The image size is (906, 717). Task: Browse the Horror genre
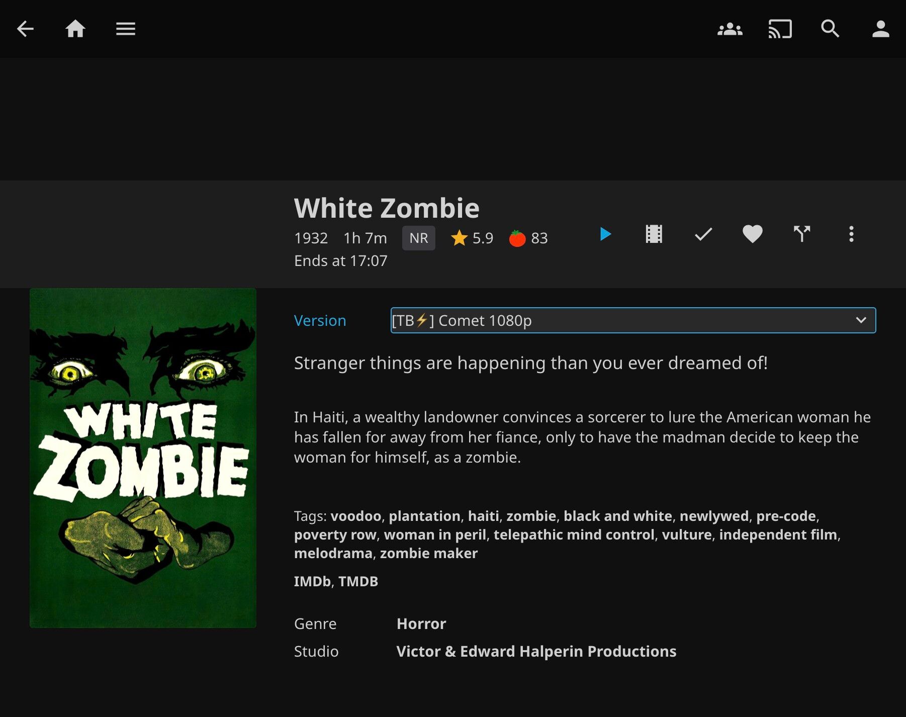pyautogui.click(x=421, y=623)
